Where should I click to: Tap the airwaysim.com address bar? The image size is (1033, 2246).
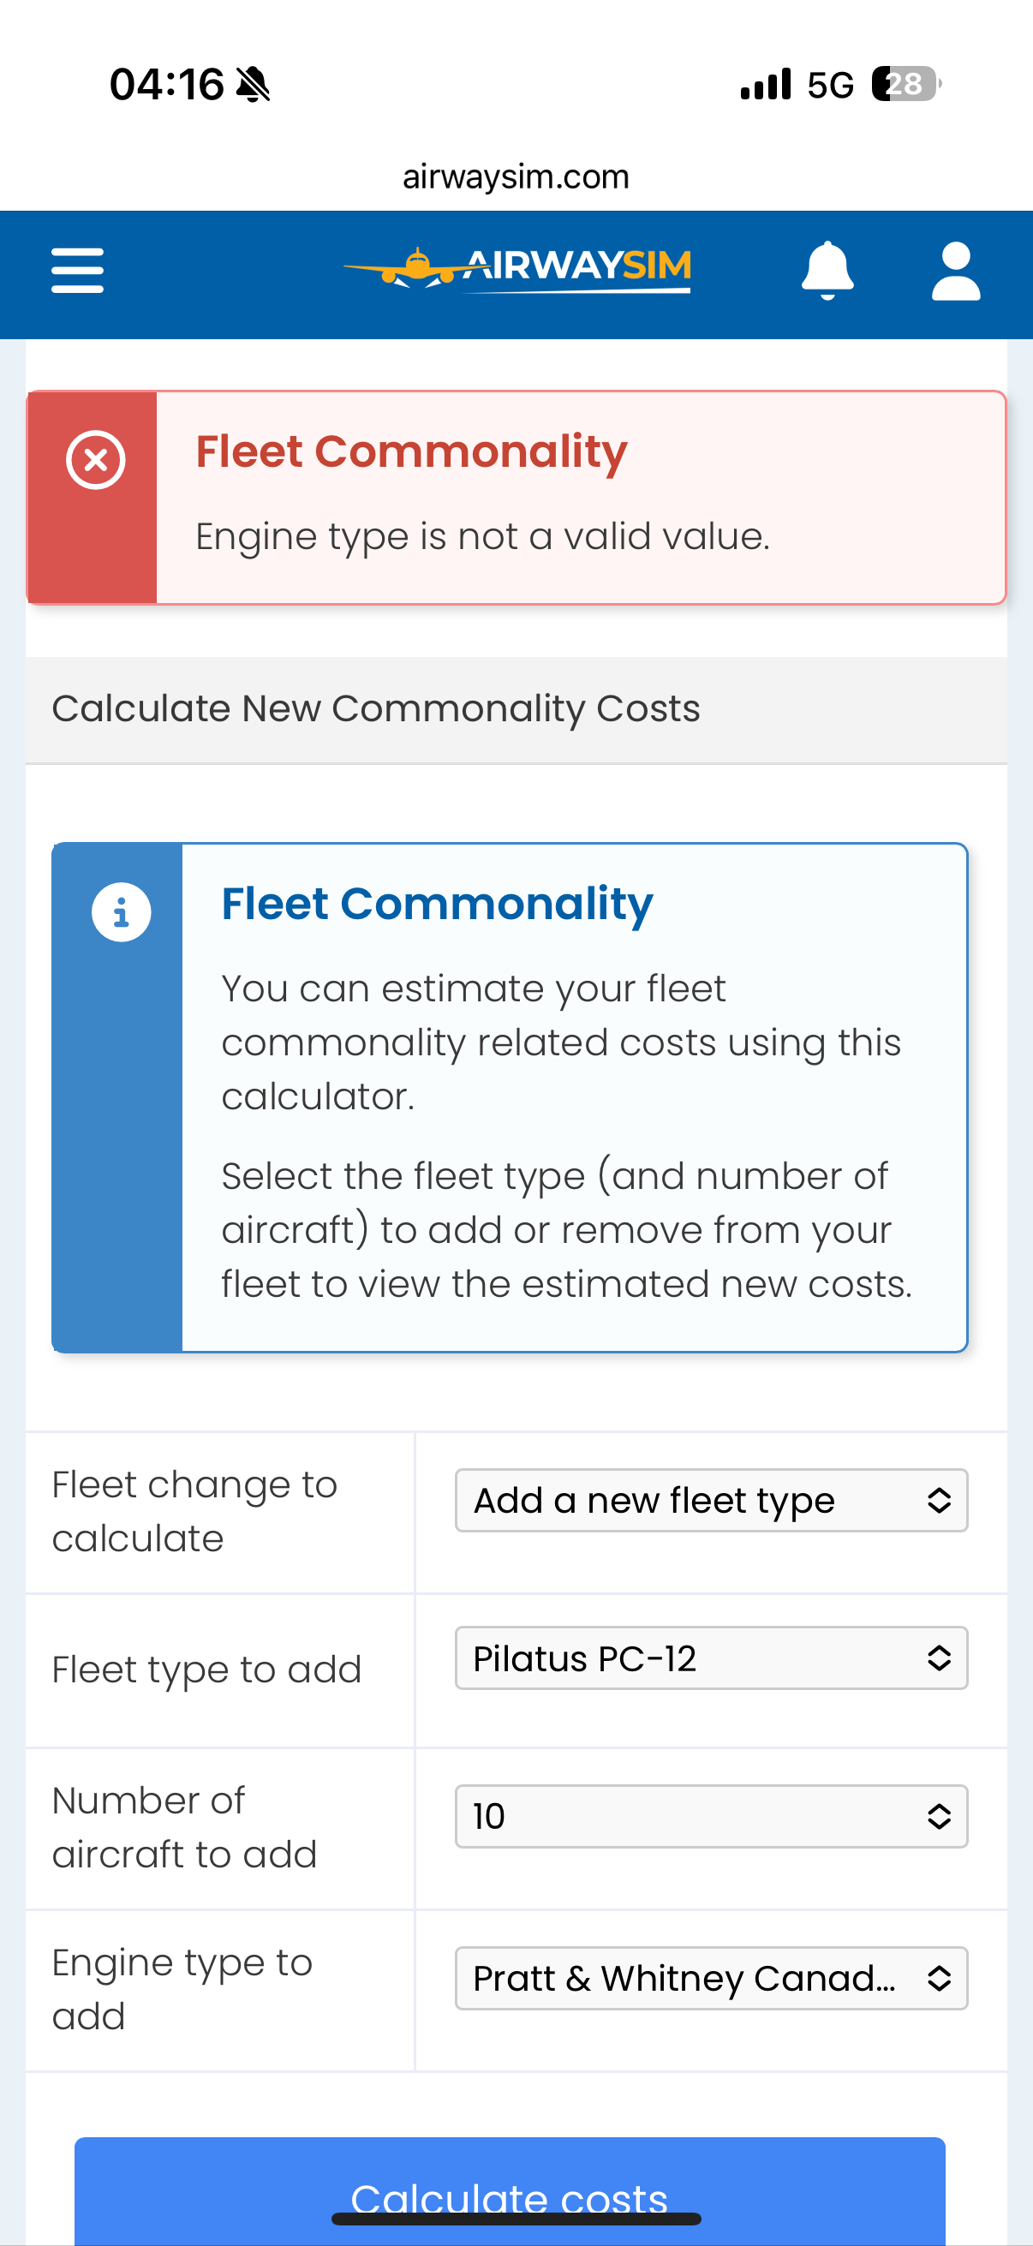pos(516,177)
